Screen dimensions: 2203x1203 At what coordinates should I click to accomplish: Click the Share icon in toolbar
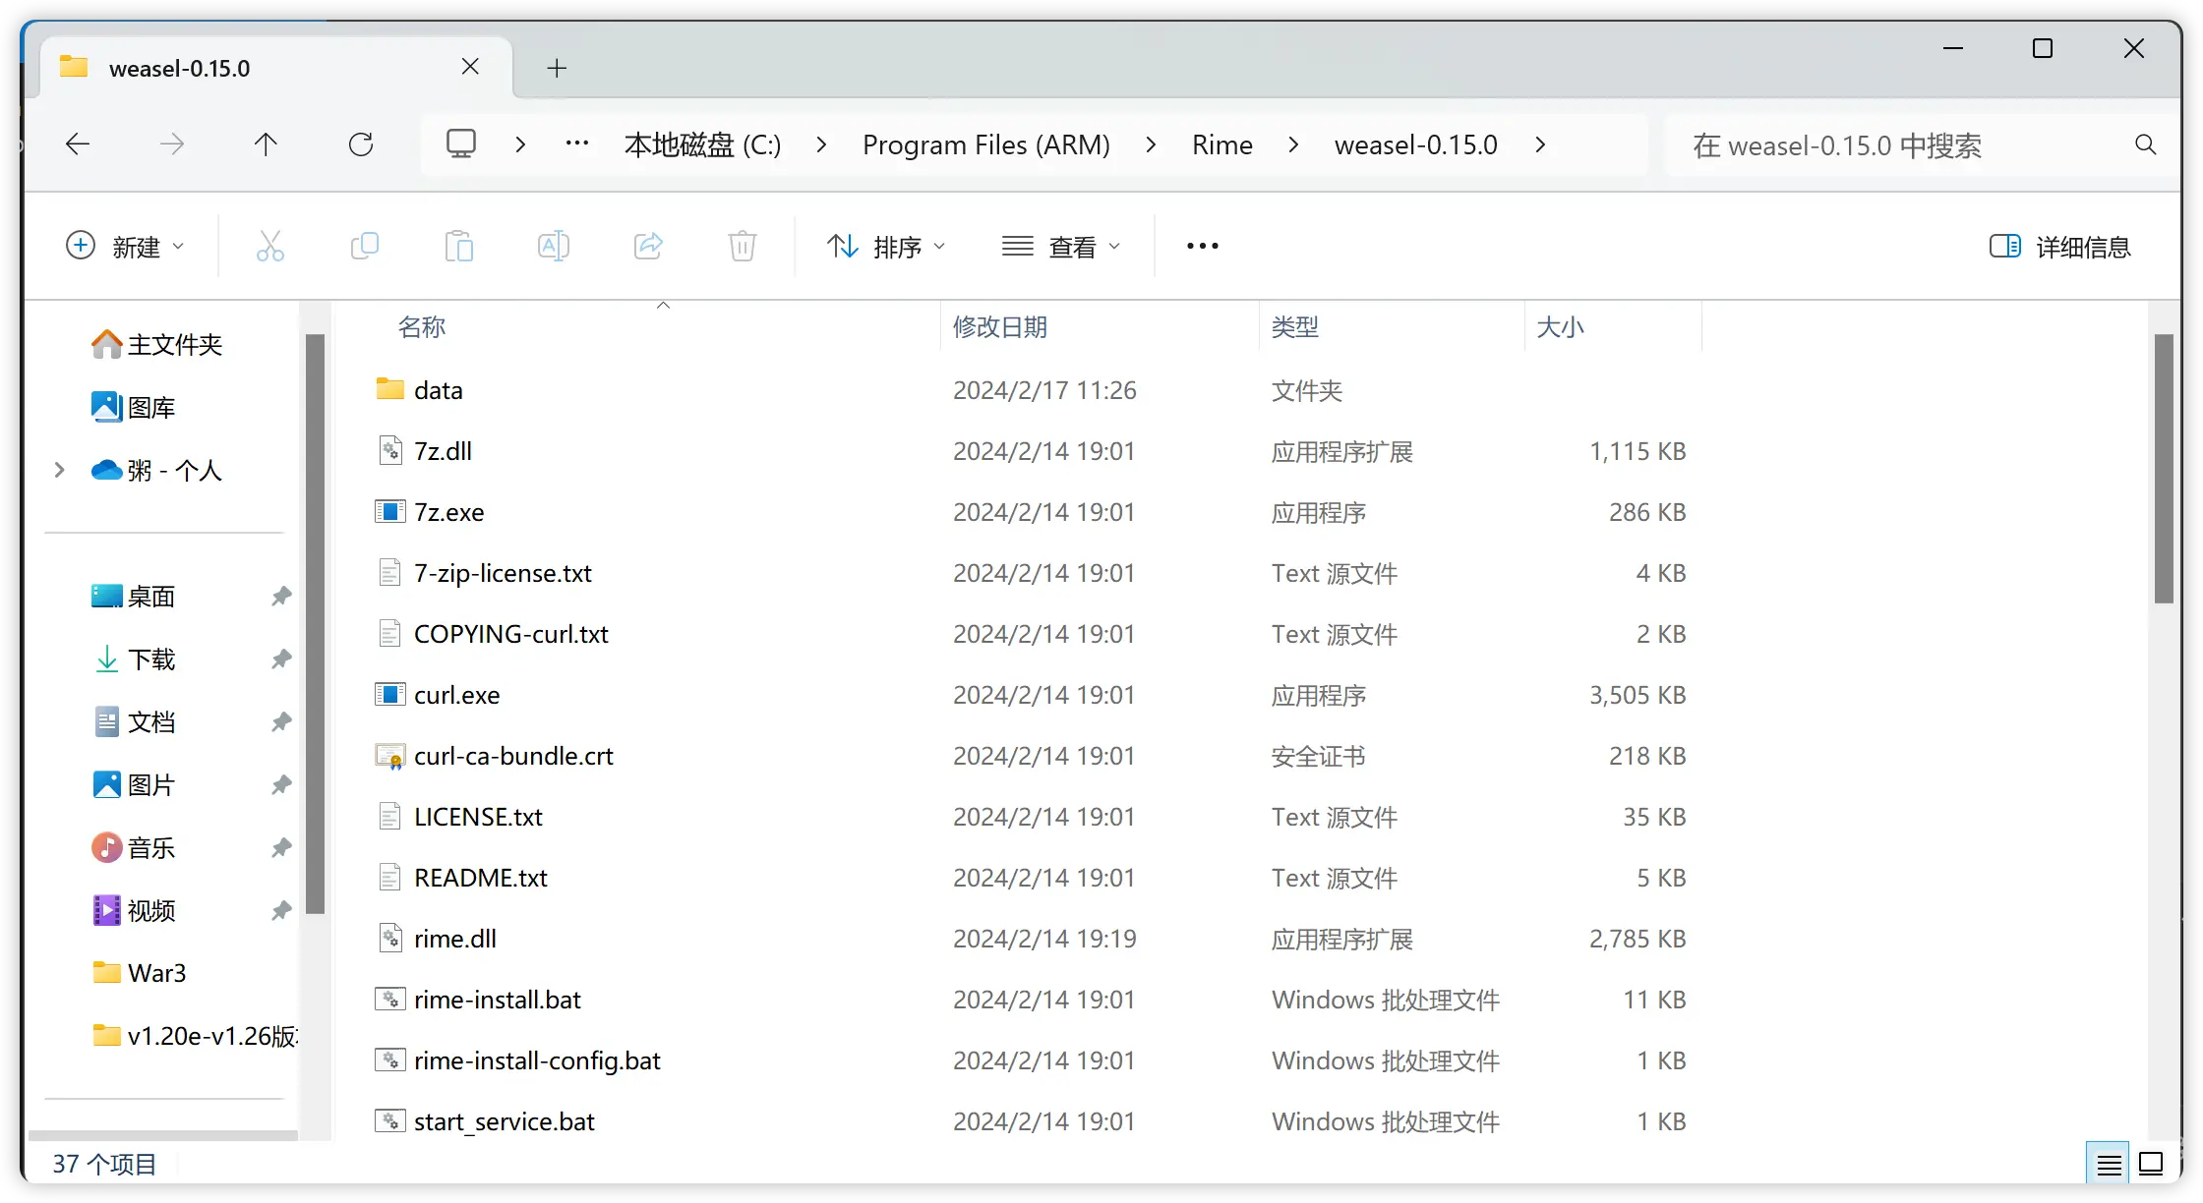(648, 246)
